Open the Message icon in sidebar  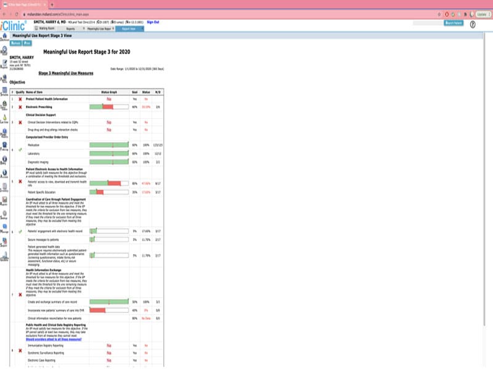[4, 228]
